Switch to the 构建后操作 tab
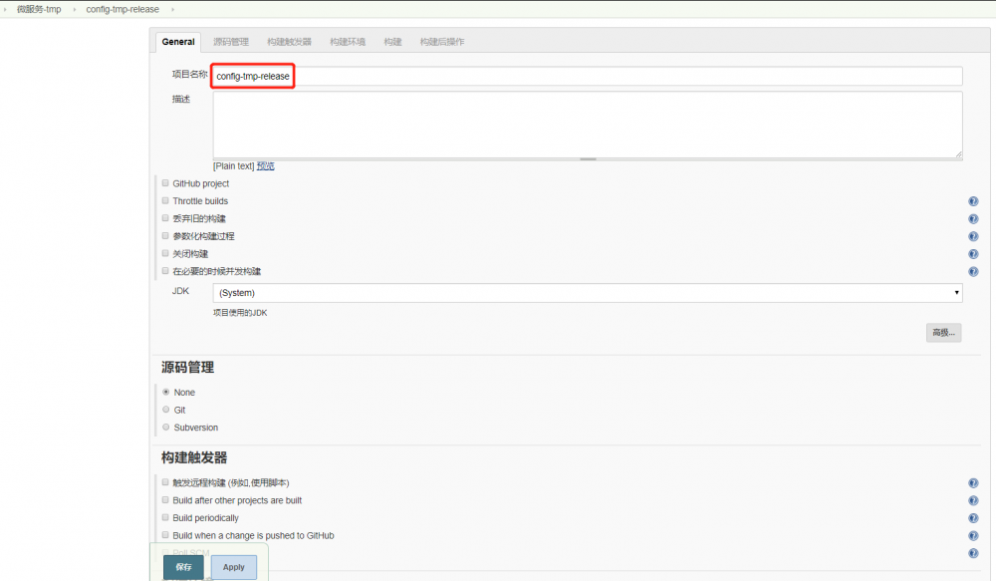 (442, 42)
